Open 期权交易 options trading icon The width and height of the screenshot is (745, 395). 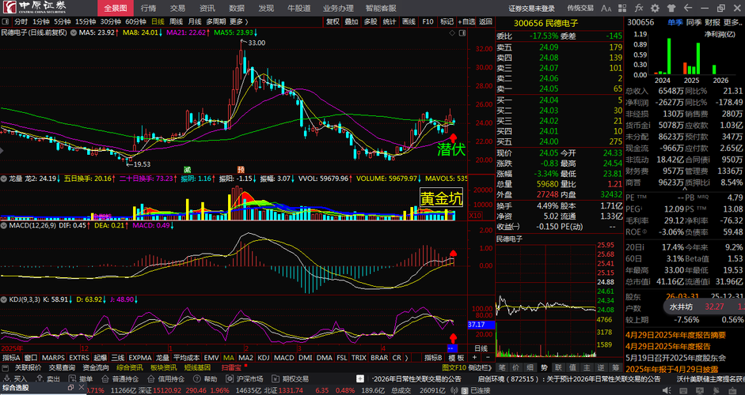click(x=275, y=379)
